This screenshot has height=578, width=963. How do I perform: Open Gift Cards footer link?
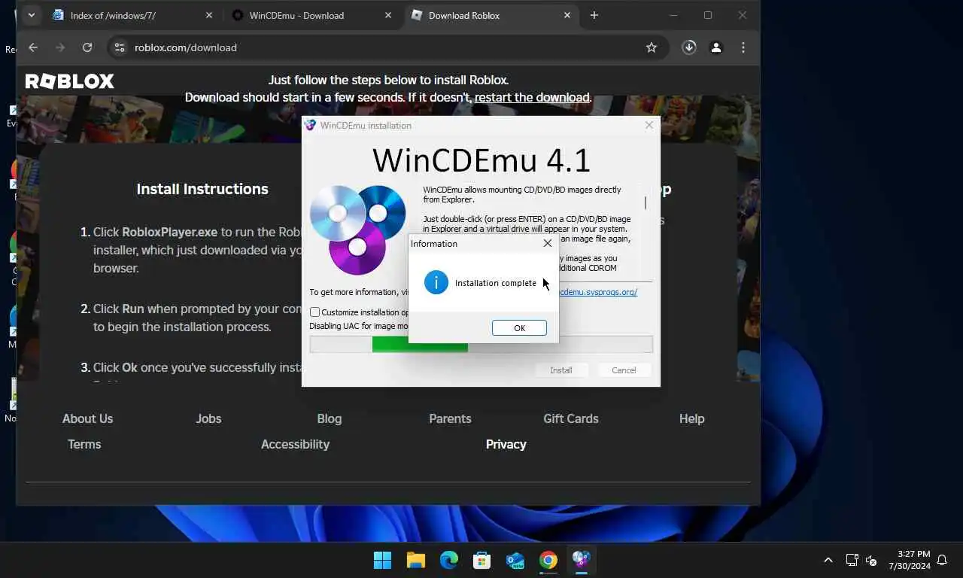[x=571, y=418]
